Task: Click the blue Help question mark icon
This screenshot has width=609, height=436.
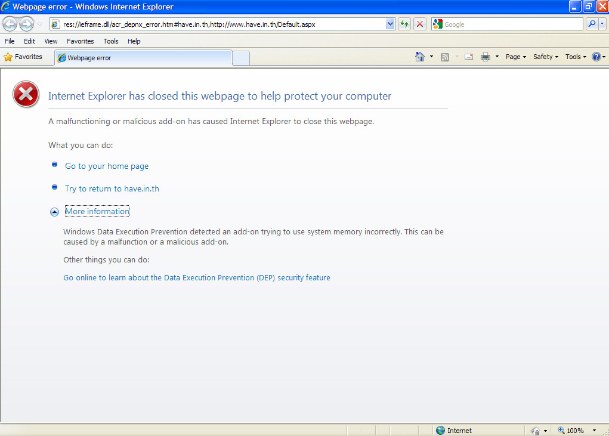Action: click(596, 57)
